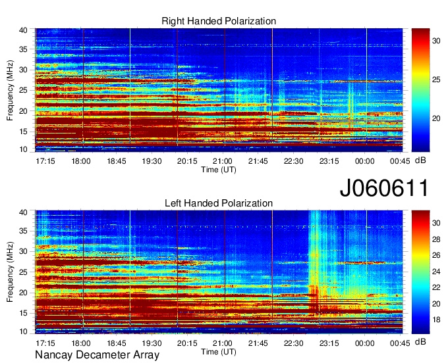Click the "Frequency (MHz)" label of the Left Handed plot
This screenshot has width=448, height=363.
tap(10, 272)
